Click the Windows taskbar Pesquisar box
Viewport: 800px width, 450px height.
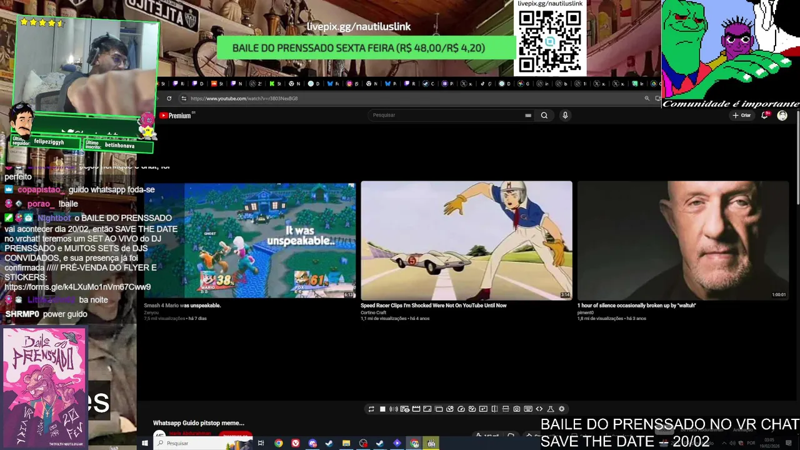click(202, 443)
